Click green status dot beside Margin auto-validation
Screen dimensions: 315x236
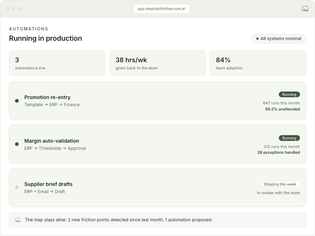(x=17, y=144)
